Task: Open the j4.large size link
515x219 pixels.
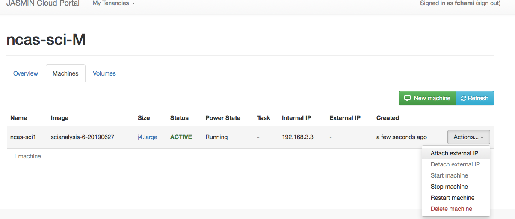Action: coord(148,137)
